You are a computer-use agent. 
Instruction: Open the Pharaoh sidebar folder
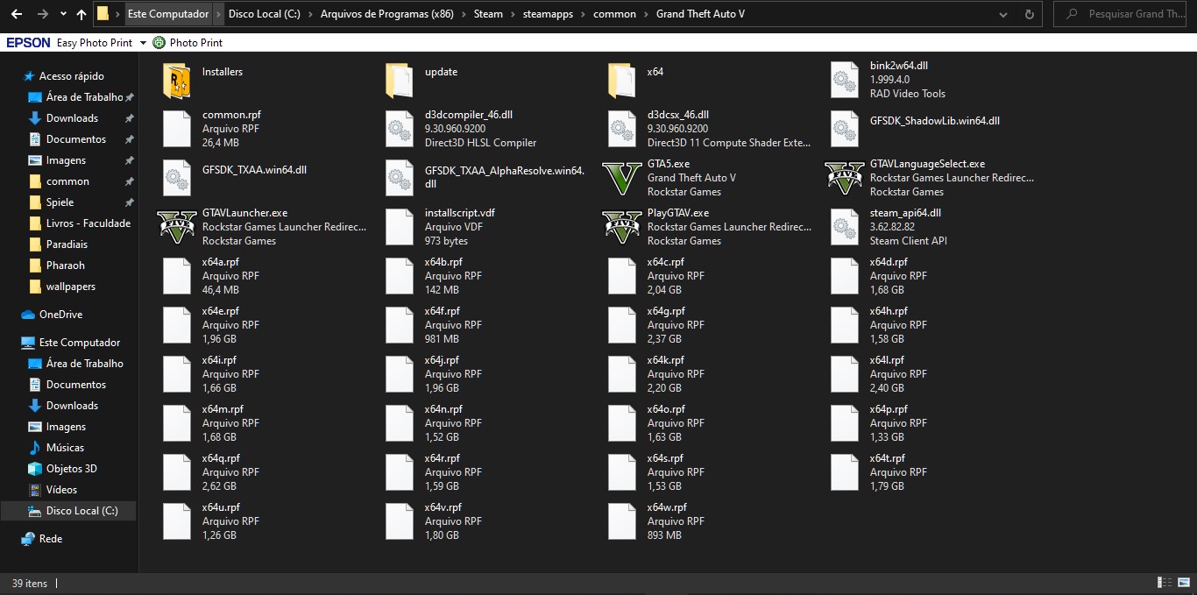click(65, 266)
